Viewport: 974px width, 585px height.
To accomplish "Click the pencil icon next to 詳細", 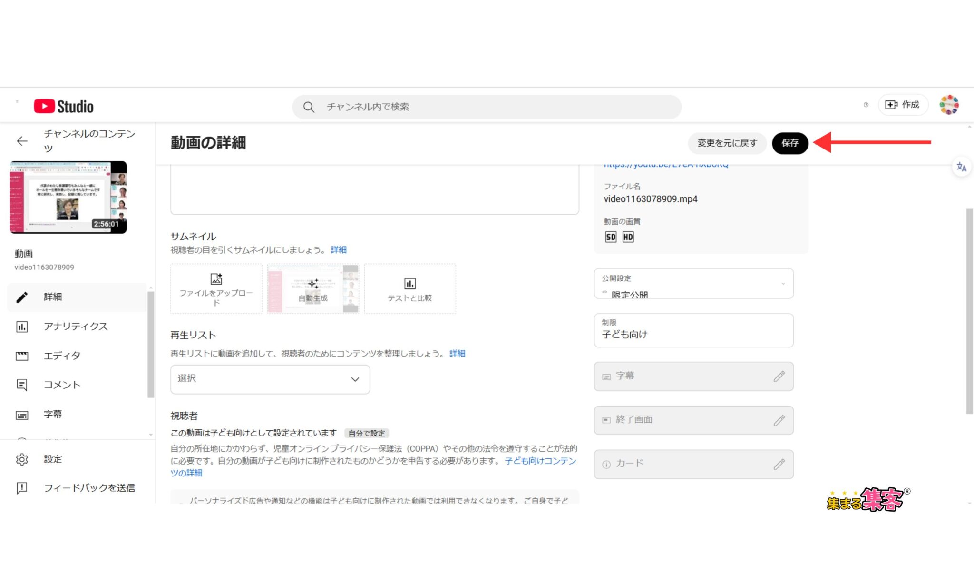I will click(x=22, y=297).
